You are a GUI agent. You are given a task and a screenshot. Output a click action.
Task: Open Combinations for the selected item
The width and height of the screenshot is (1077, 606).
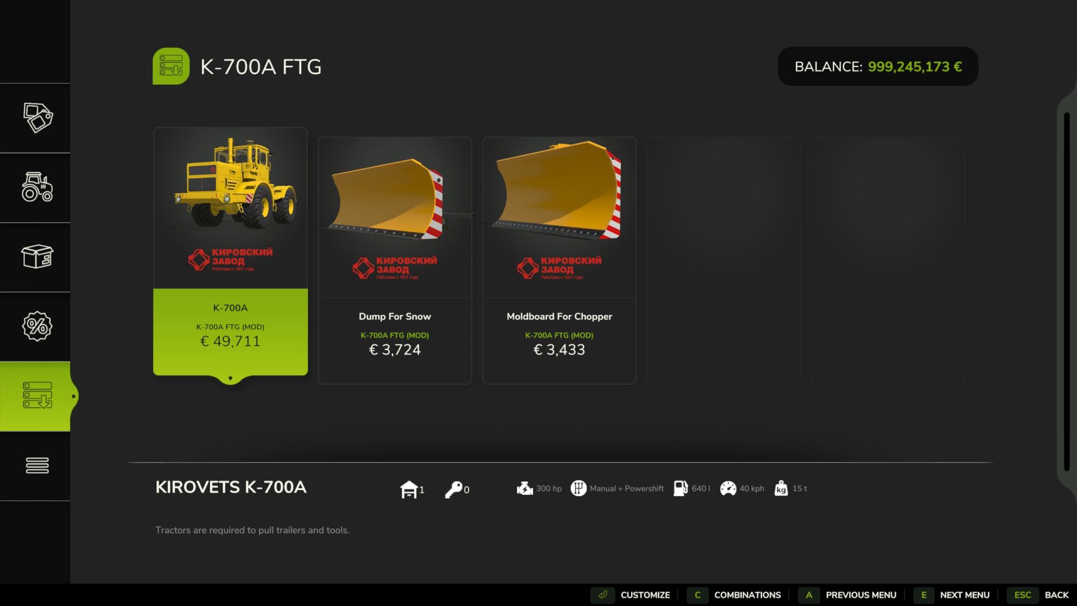pyautogui.click(x=735, y=595)
